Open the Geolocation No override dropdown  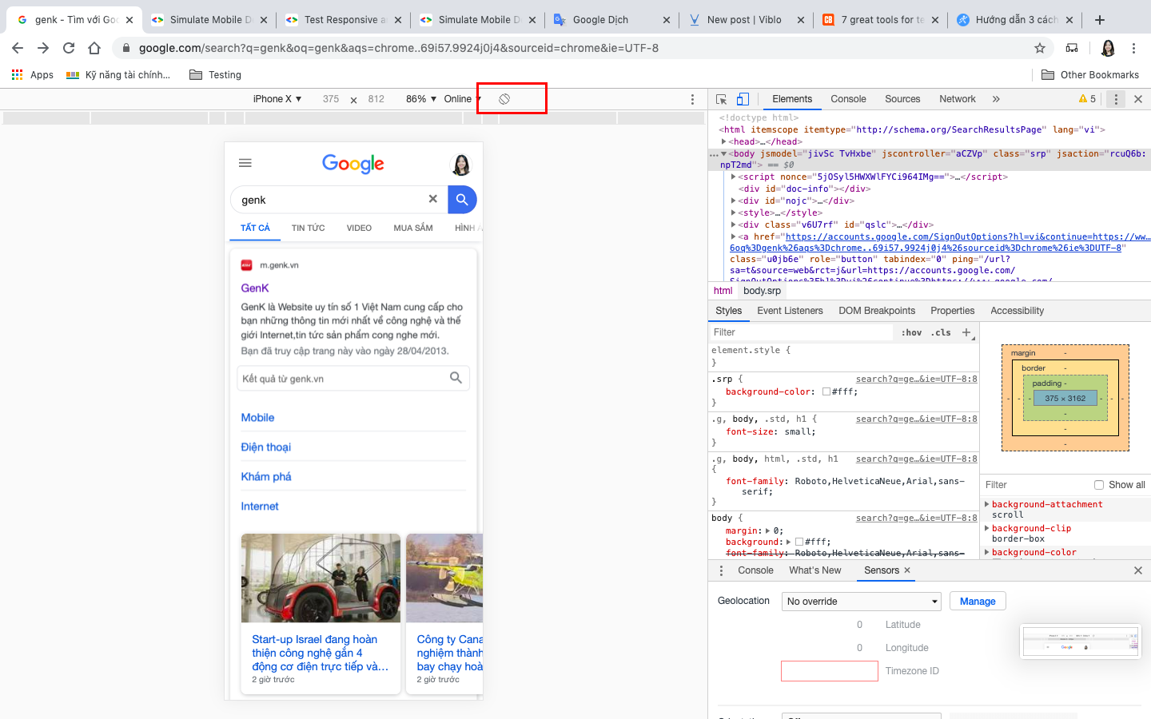(x=862, y=602)
